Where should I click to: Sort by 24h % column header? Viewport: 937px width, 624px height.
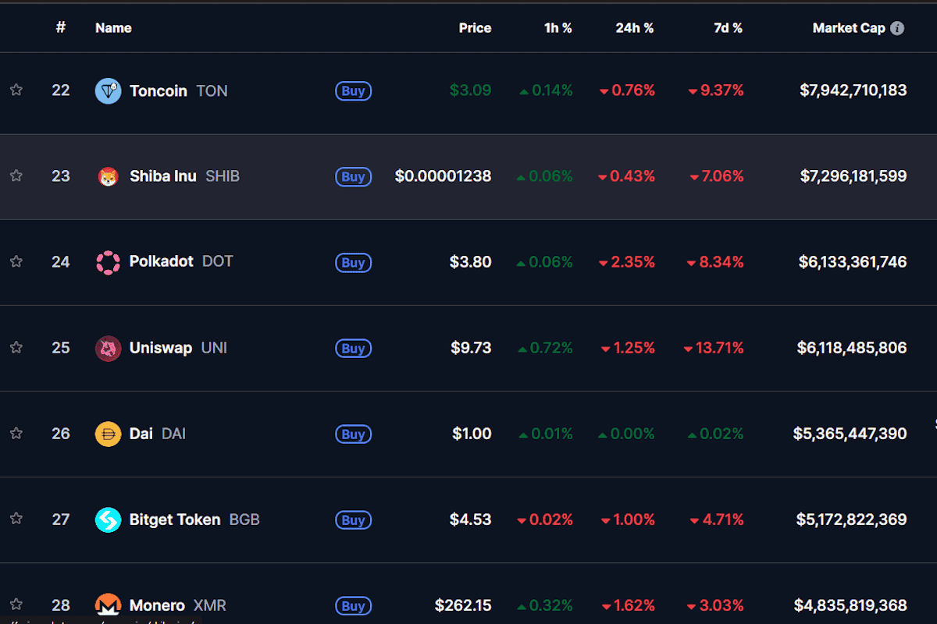[634, 28]
